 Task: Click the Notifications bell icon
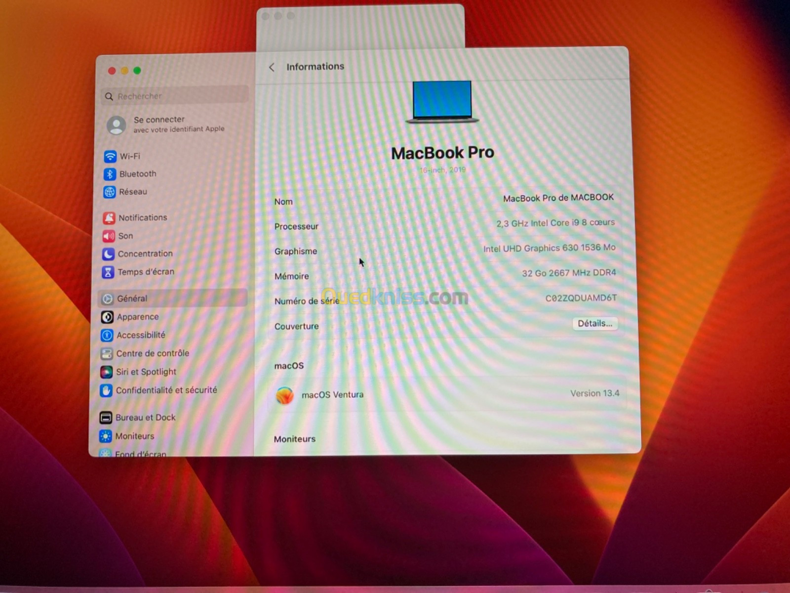coord(109,218)
